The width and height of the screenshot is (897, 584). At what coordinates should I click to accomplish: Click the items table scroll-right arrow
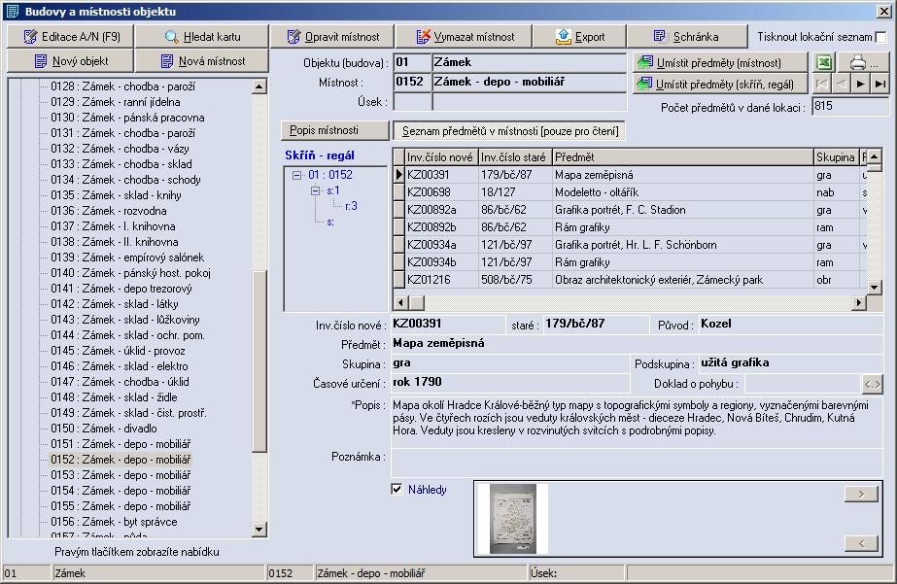click(859, 302)
